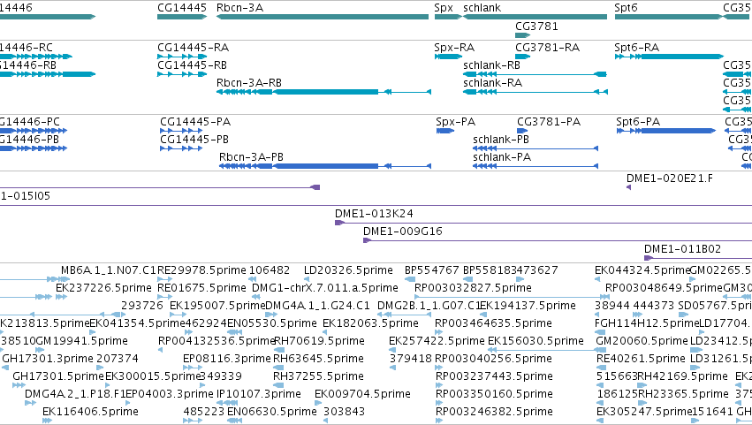Select the Rbcn-3A gene bar

pyautogui.click(x=323, y=17)
